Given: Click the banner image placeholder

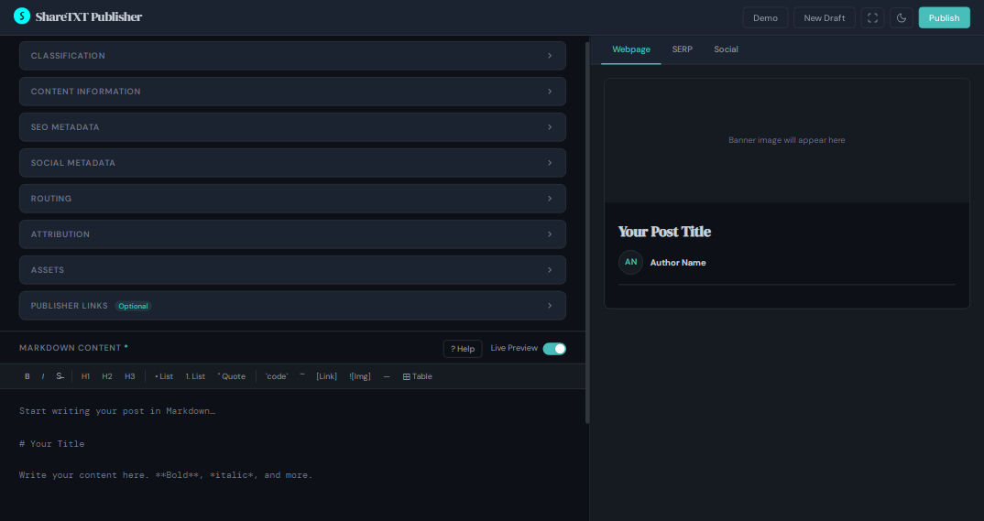Looking at the screenshot, I should (x=787, y=140).
